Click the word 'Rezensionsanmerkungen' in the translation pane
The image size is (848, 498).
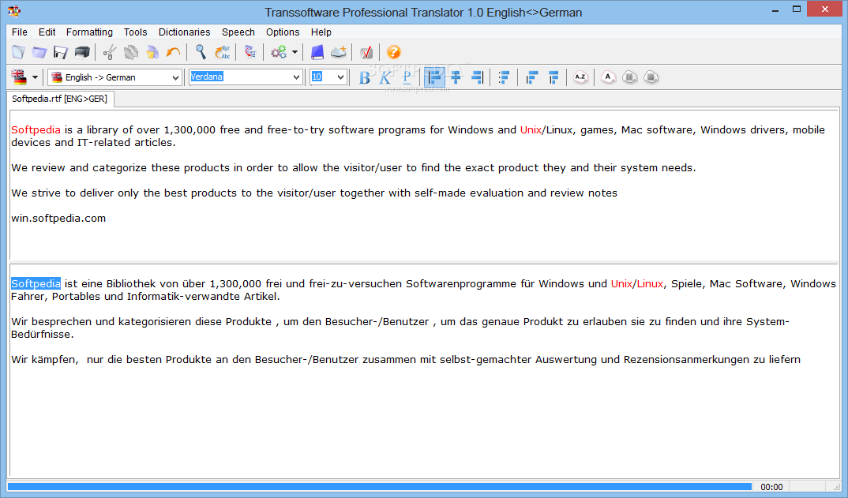[687, 360]
